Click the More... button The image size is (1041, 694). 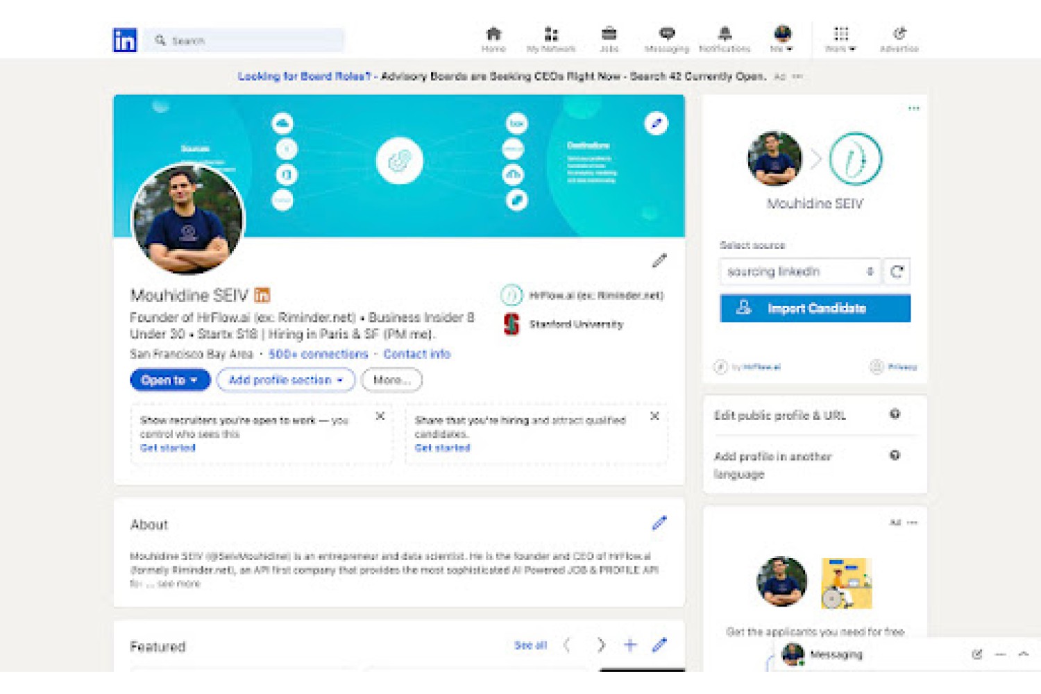[391, 380]
